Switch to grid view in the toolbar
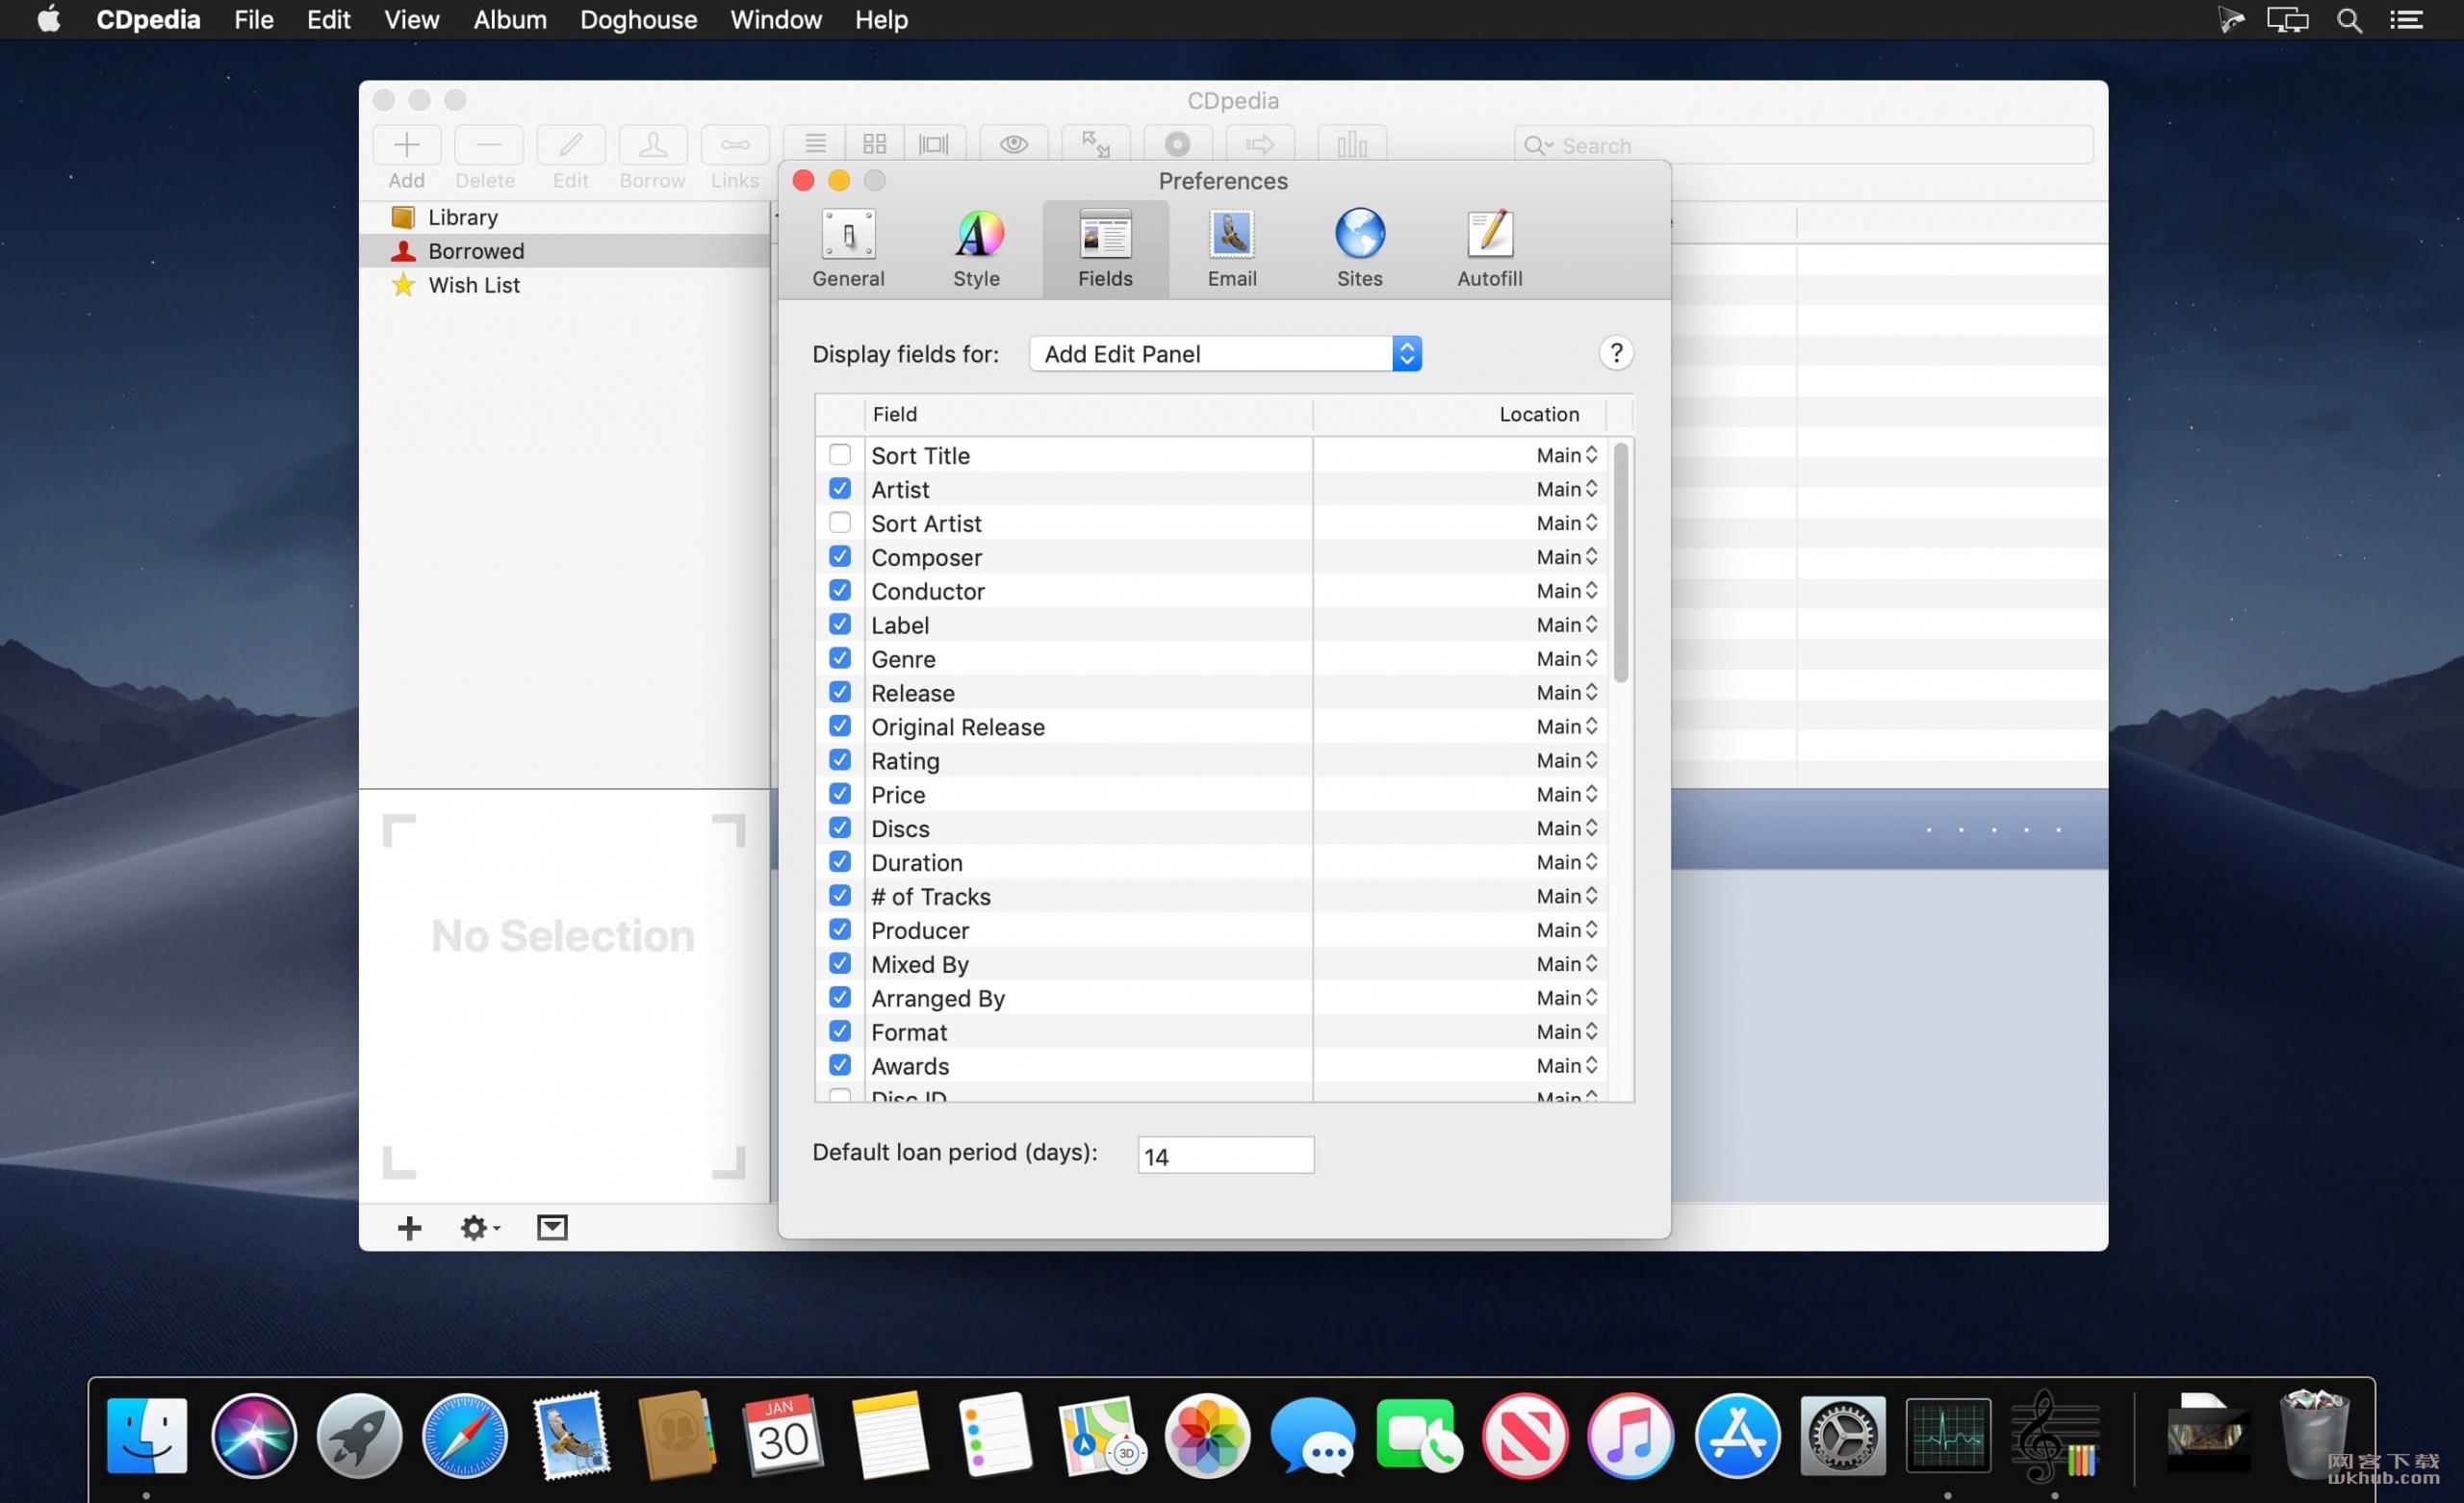This screenshot has width=2464, height=1503. pos(875,144)
